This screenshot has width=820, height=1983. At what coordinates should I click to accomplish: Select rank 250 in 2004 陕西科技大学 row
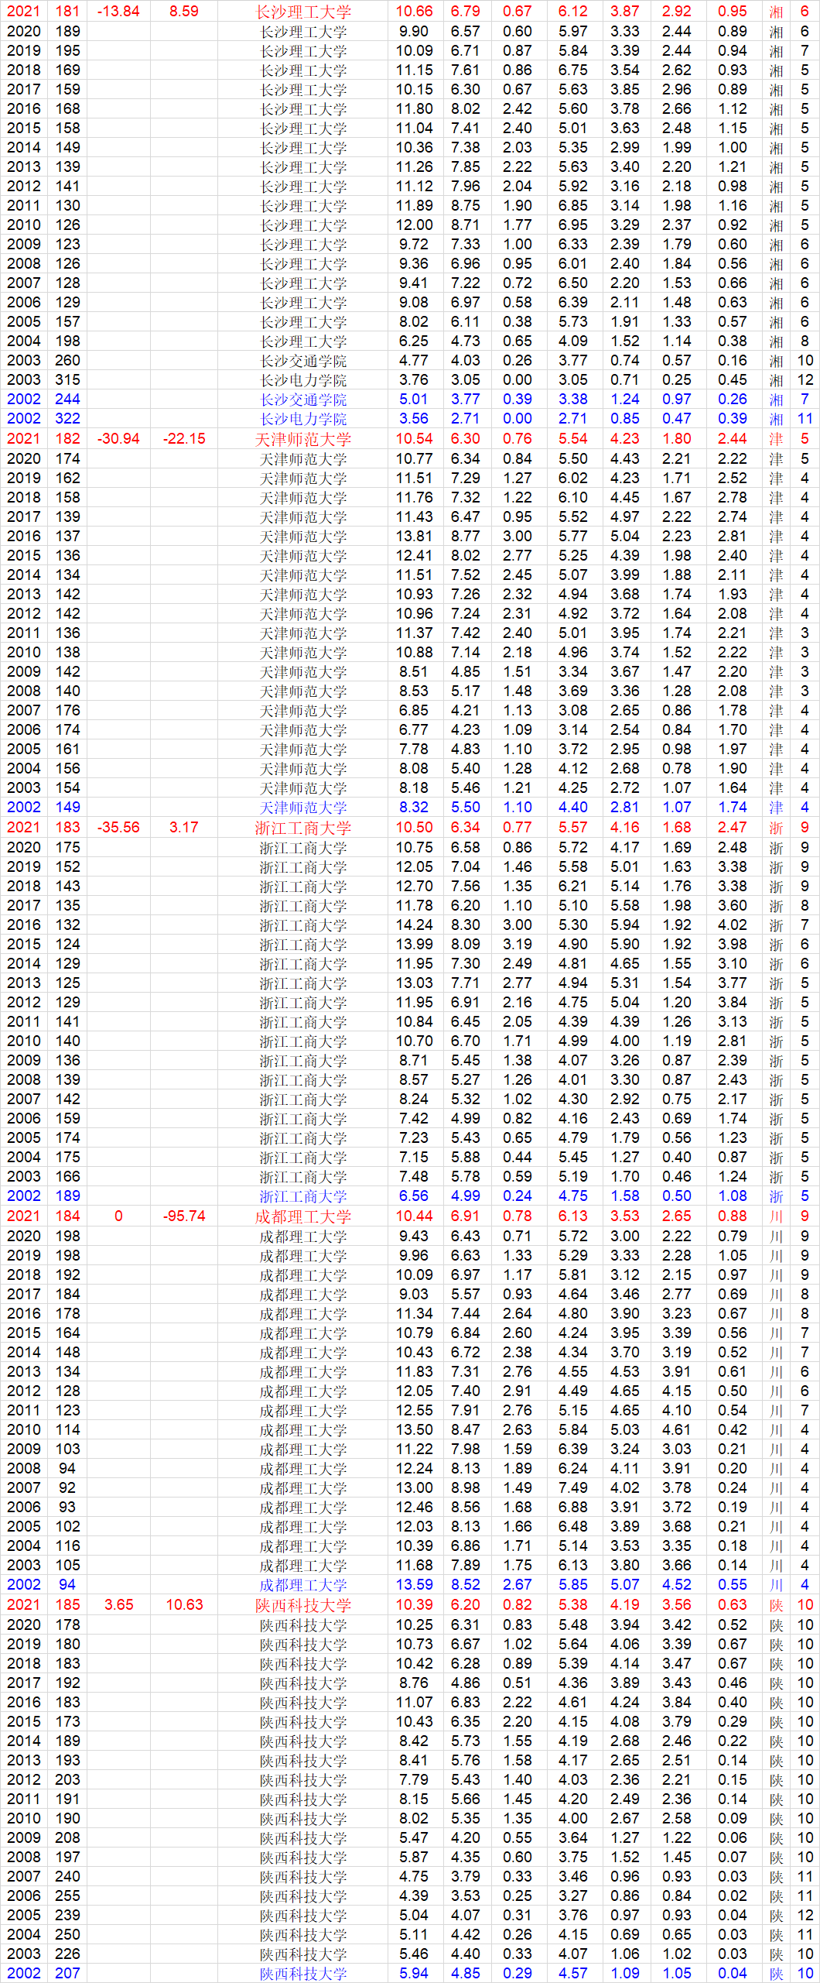(67, 1935)
